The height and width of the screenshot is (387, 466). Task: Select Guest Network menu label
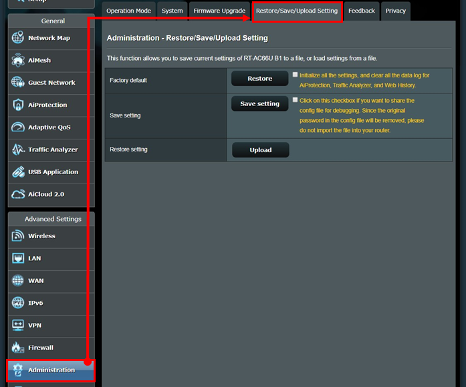51,83
